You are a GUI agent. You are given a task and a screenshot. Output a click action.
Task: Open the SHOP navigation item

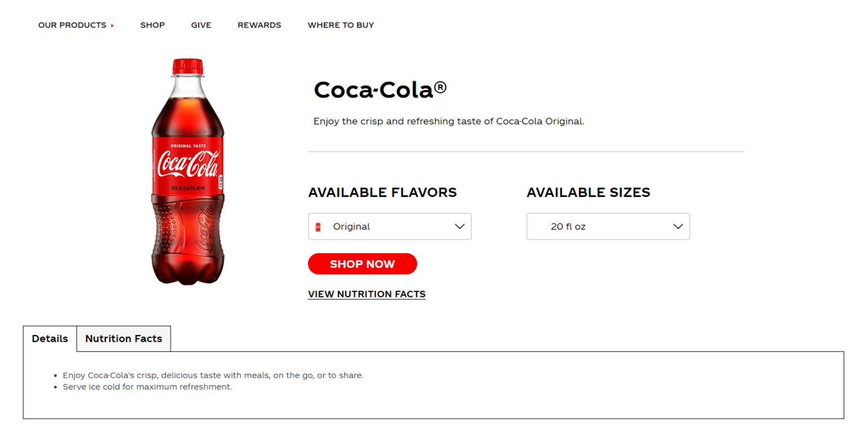(x=153, y=25)
